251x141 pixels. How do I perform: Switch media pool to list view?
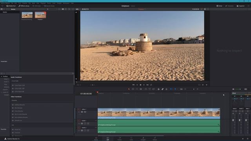(66, 9)
